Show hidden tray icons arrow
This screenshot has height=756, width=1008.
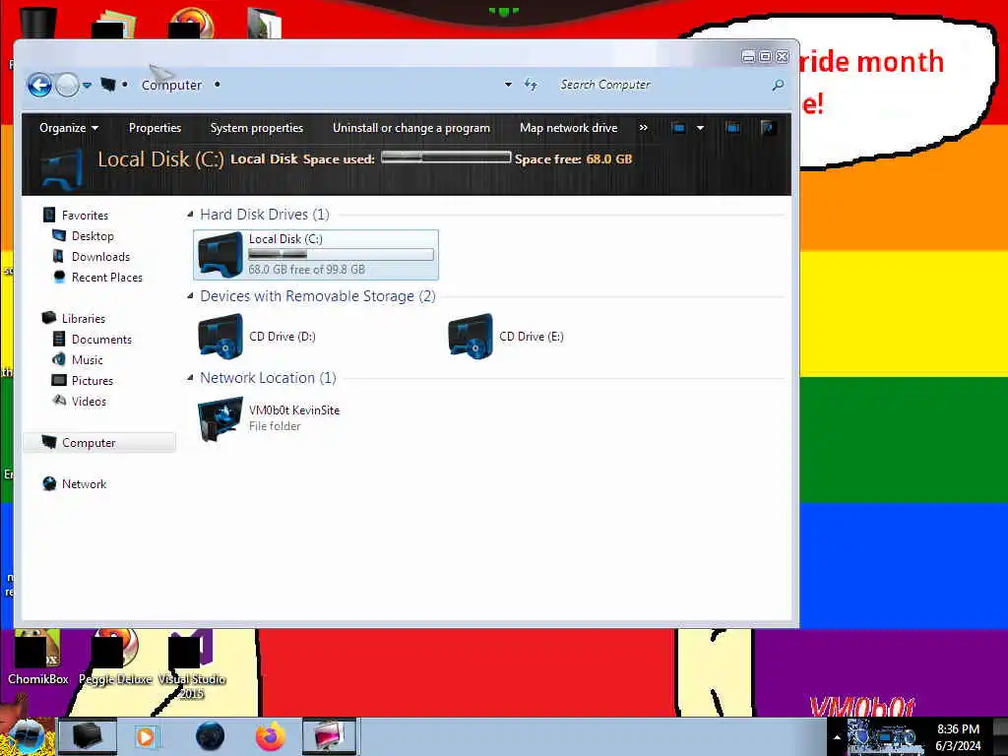coord(837,737)
